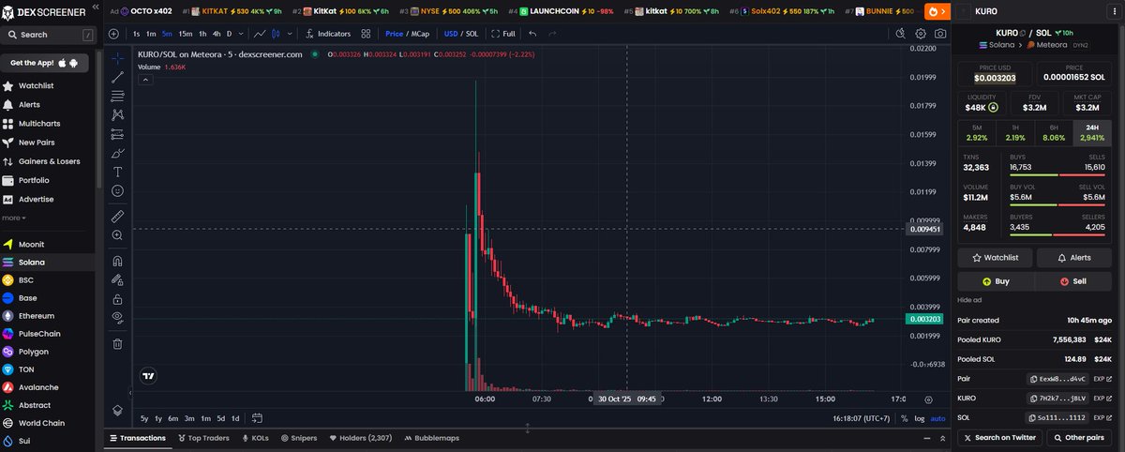Expand the sidebar more menu
The height and width of the screenshot is (452, 1125).
pos(14,218)
